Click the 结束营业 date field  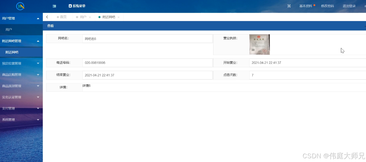coord(148,75)
